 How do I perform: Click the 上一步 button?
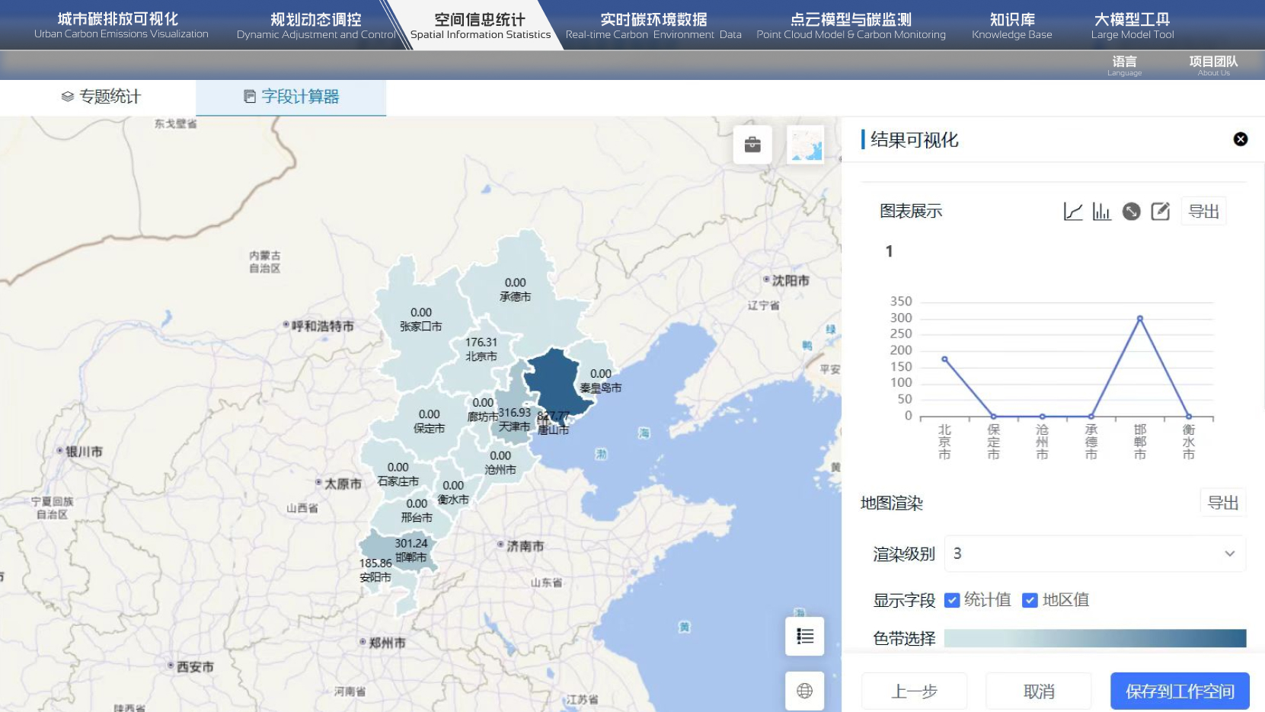click(x=914, y=691)
